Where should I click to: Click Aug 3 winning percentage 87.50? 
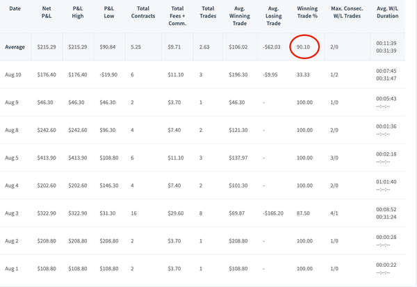pos(303,213)
